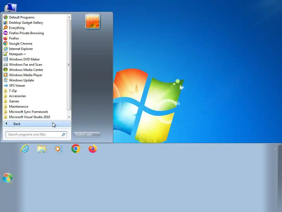
Task: Expand the Microsoft Visual Studio 2010 folder
Action: tap(35, 117)
